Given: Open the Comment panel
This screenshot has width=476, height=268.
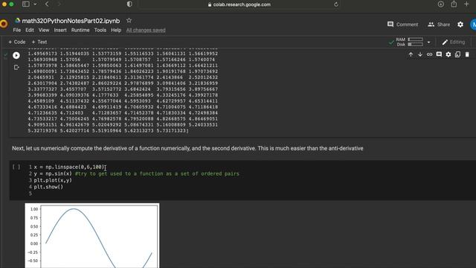Looking at the screenshot, I should coord(403,25).
